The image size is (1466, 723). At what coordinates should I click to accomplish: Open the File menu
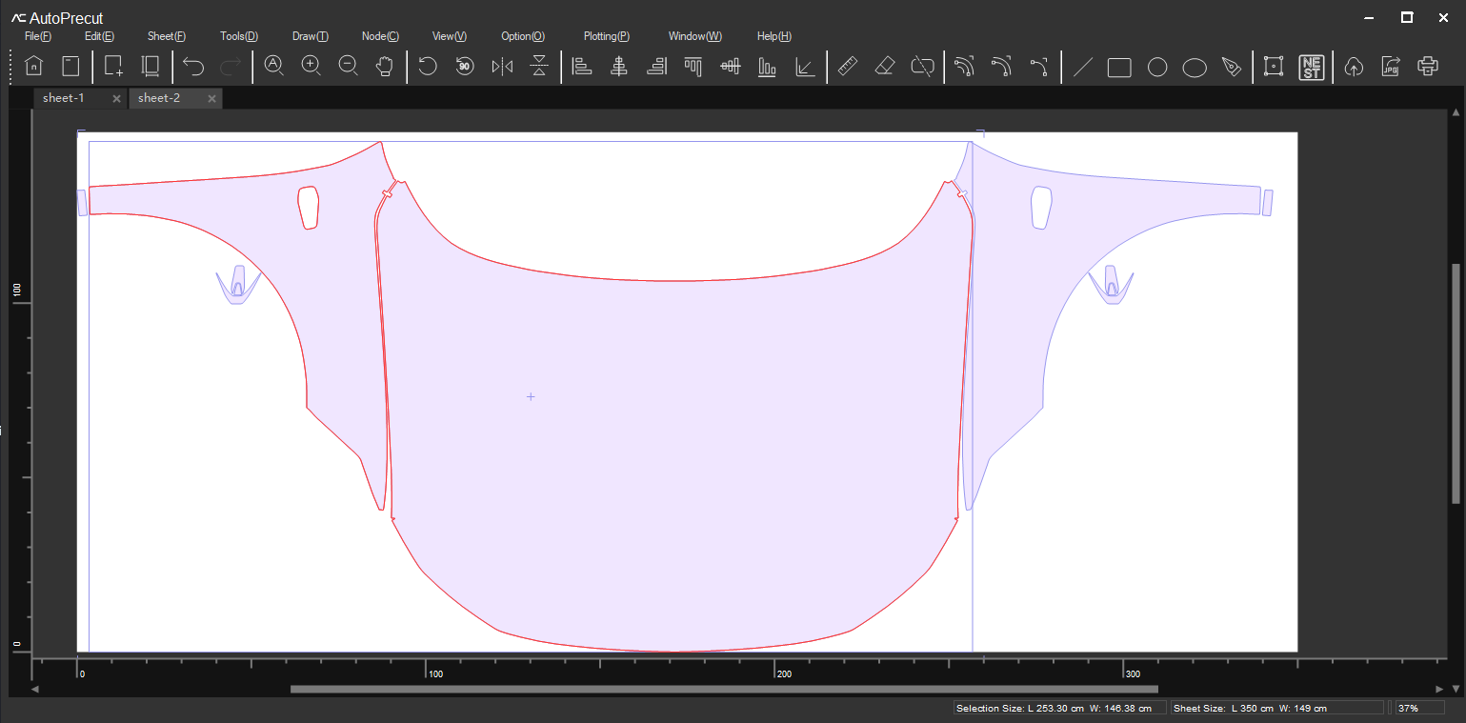coord(38,36)
